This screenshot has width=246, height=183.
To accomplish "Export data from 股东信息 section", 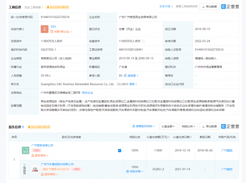I will click(209, 126).
